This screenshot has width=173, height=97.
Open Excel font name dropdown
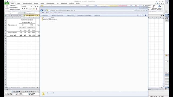tap(30, 6)
